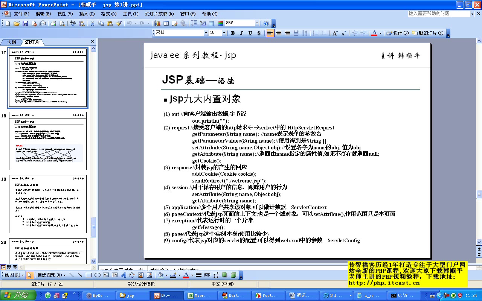Toggle underline formatting
Image resolution: width=482 pixels, height=301 pixels.
[x=250, y=33]
